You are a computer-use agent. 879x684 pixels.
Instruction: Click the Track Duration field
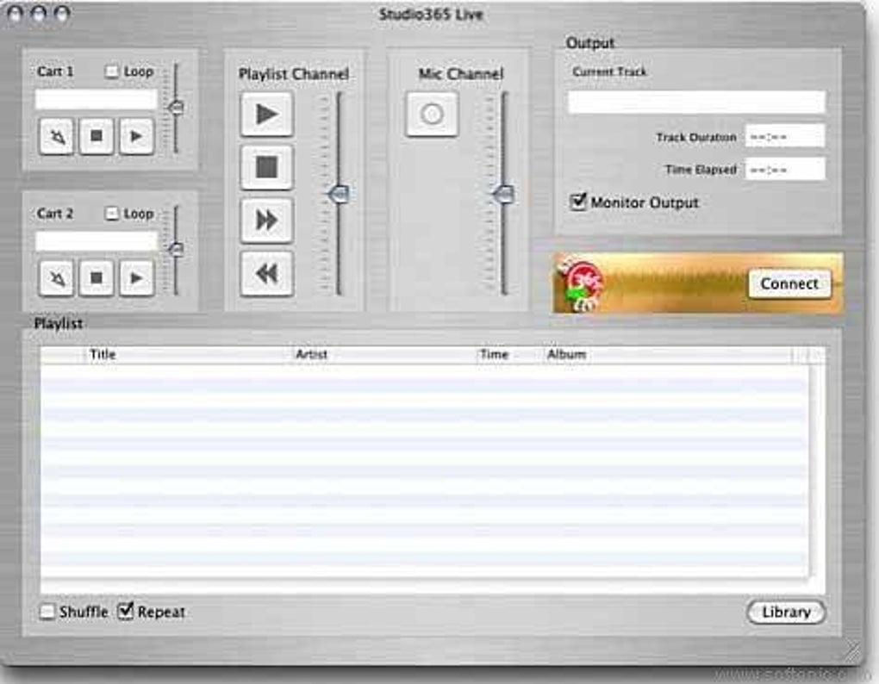pyautogui.click(x=785, y=137)
